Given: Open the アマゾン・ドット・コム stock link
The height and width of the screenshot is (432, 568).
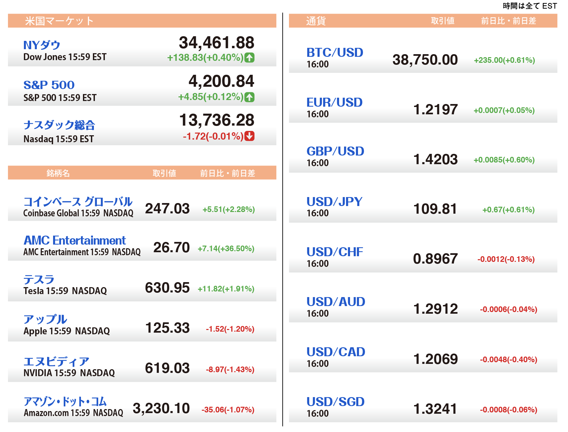Looking at the screenshot, I should tap(65, 401).
